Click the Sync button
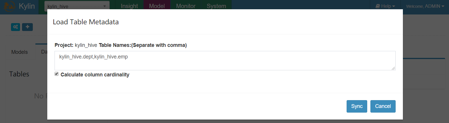Viewport: 449px width, 123px height. [357, 106]
